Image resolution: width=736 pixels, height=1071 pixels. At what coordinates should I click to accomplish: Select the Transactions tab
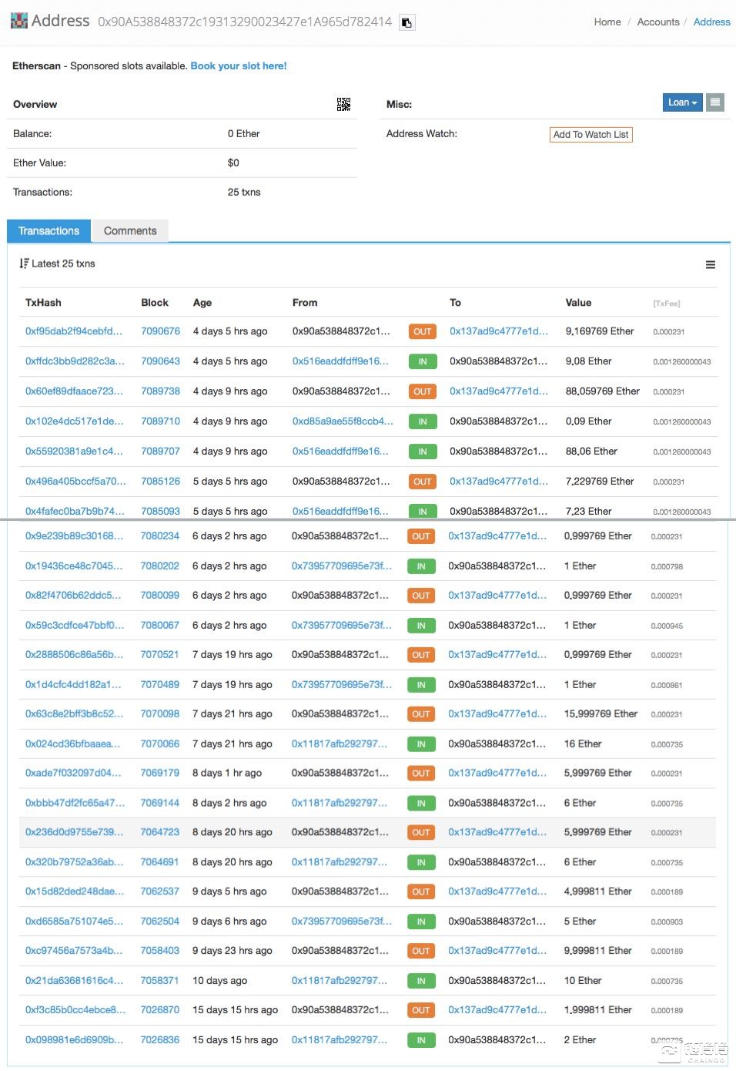click(x=49, y=231)
